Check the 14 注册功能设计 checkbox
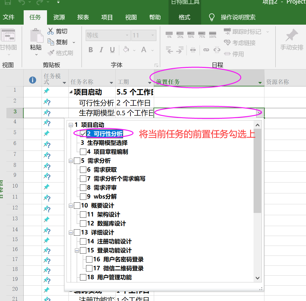 (83, 241)
